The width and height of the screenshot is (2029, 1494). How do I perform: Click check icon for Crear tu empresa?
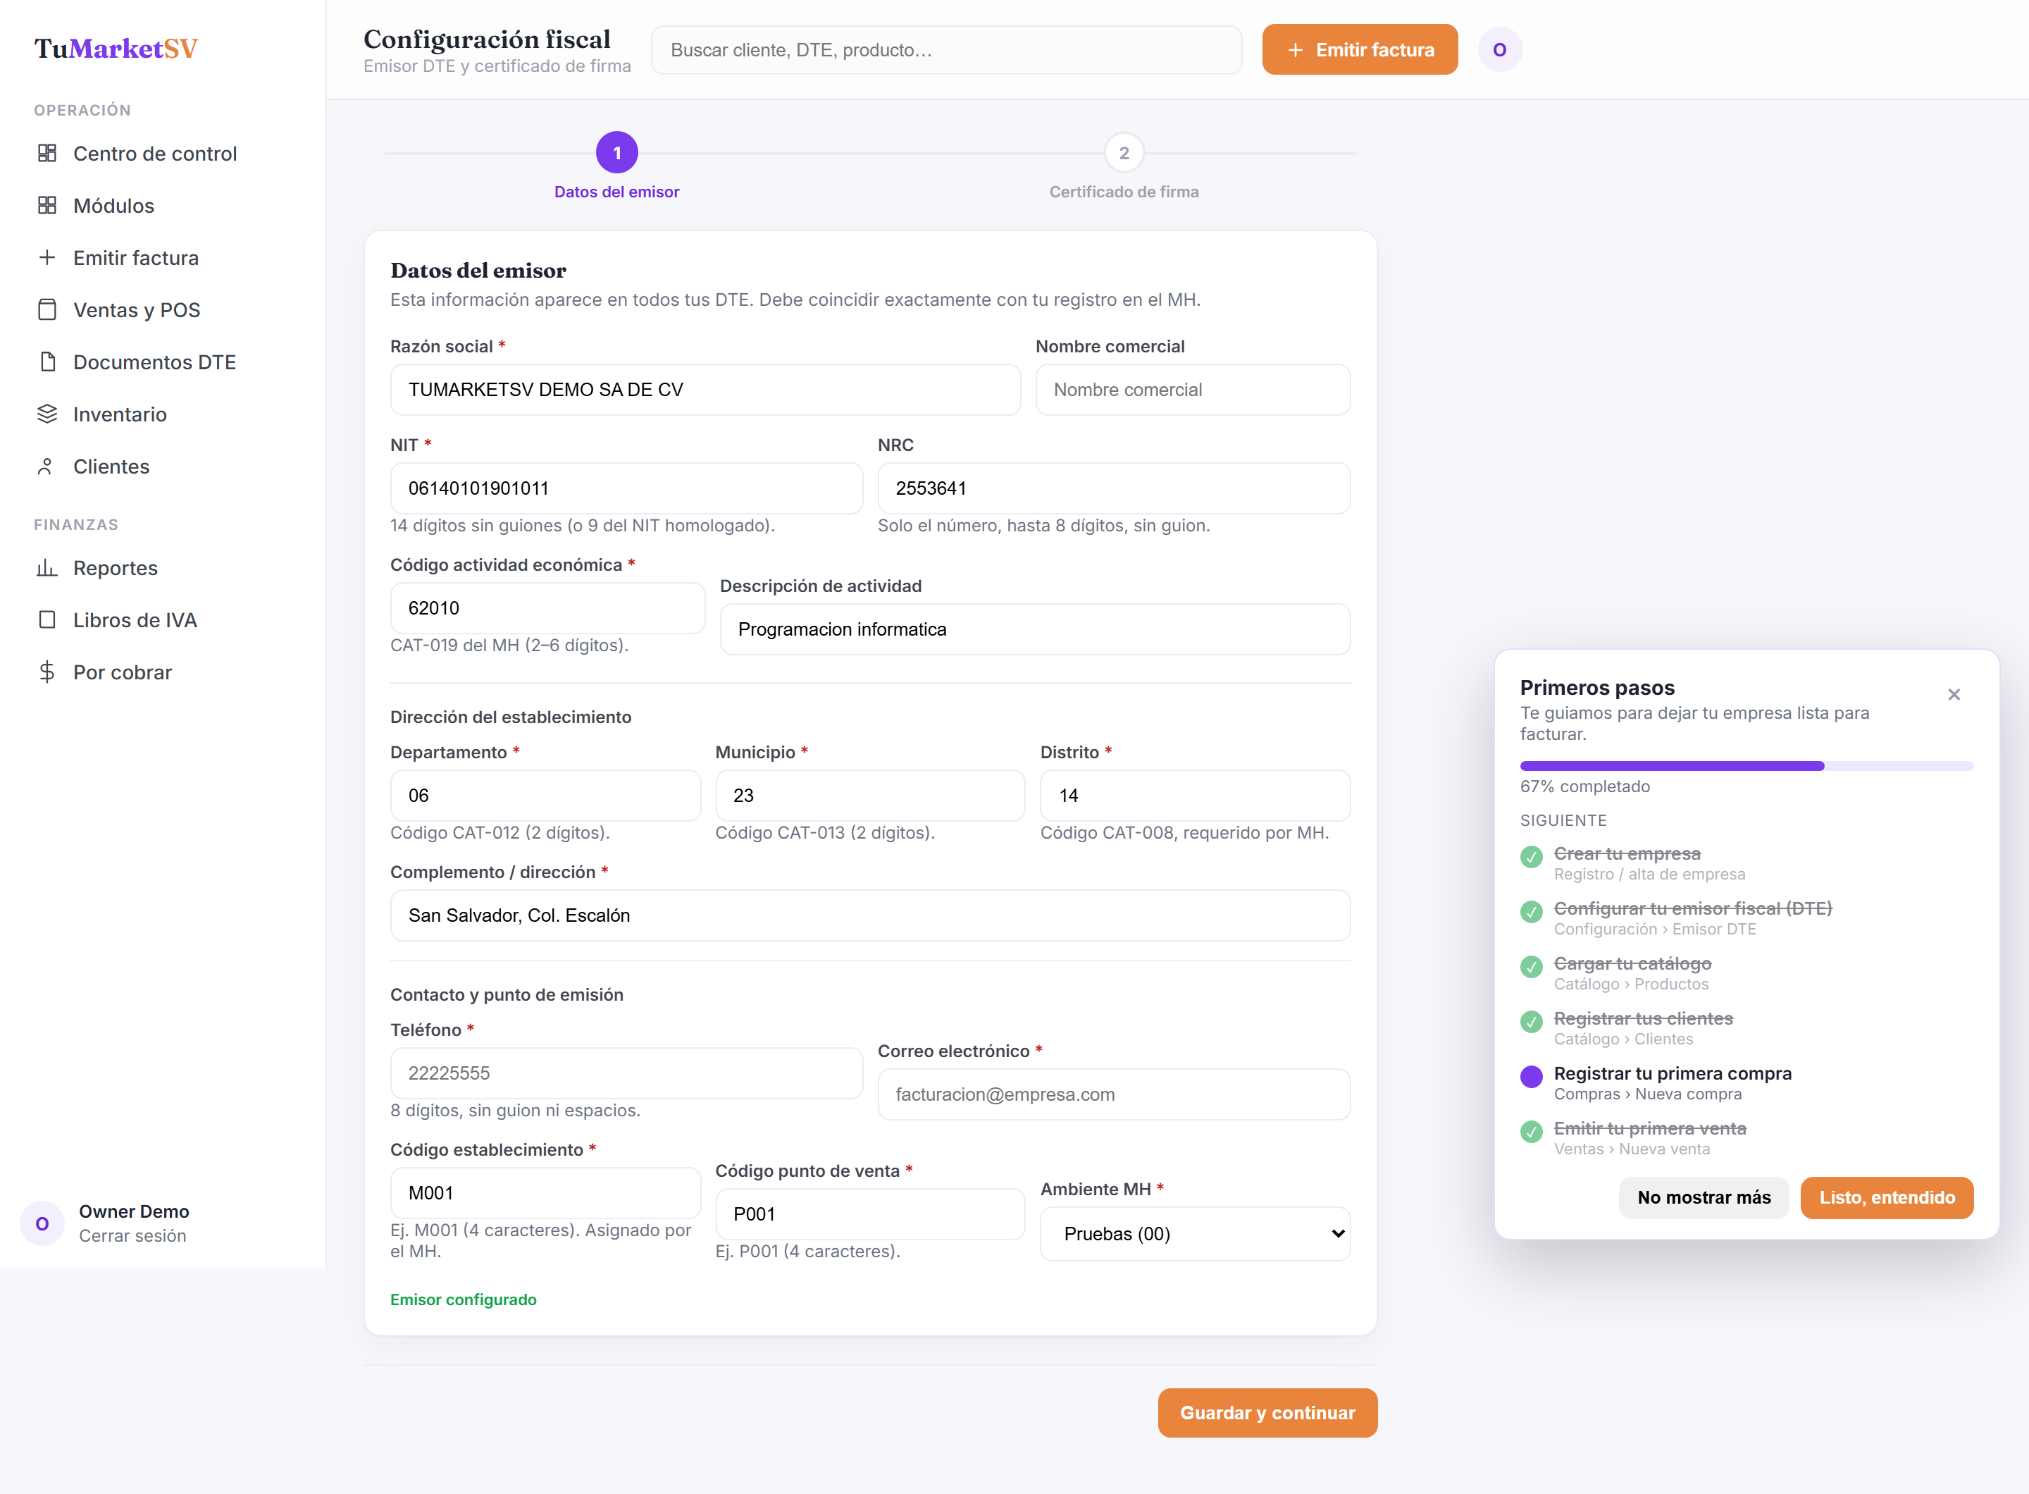[x=1532, y=856]
